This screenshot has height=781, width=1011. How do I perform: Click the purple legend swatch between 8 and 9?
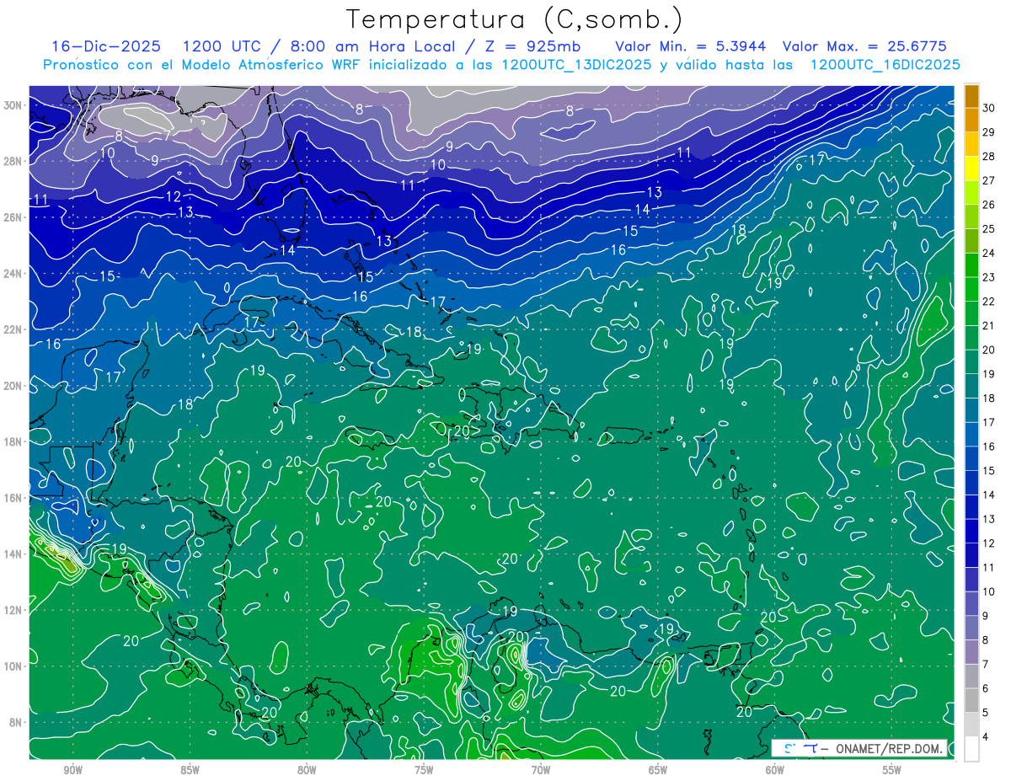971,628
